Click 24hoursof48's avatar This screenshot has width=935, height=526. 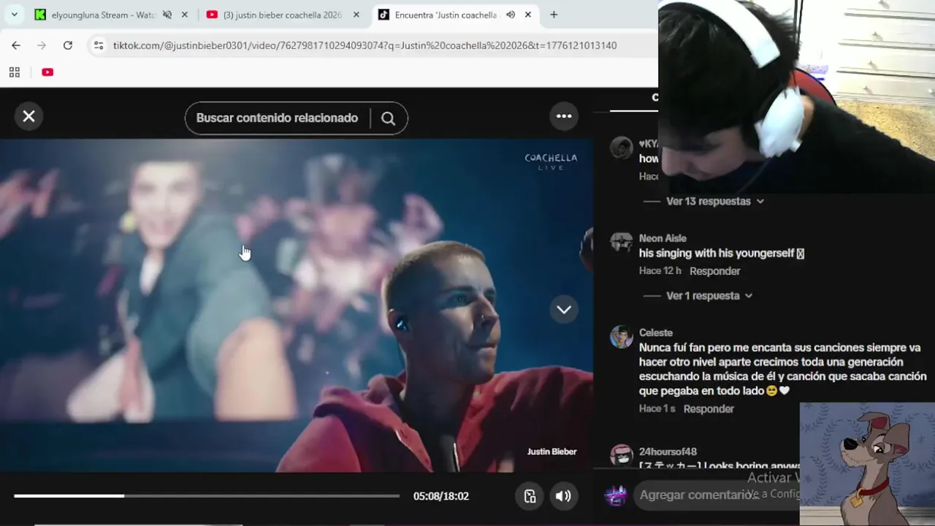pos(622,455)
